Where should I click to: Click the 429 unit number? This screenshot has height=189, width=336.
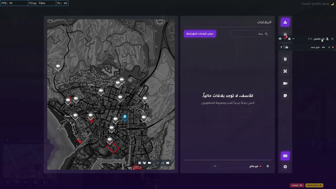[x=323, y=47]
